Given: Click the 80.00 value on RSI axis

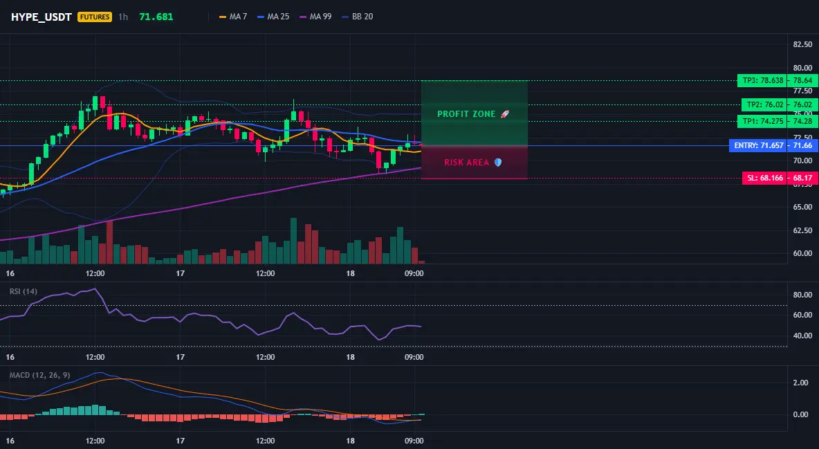Looking at the screenshot, I should [802, 295].
